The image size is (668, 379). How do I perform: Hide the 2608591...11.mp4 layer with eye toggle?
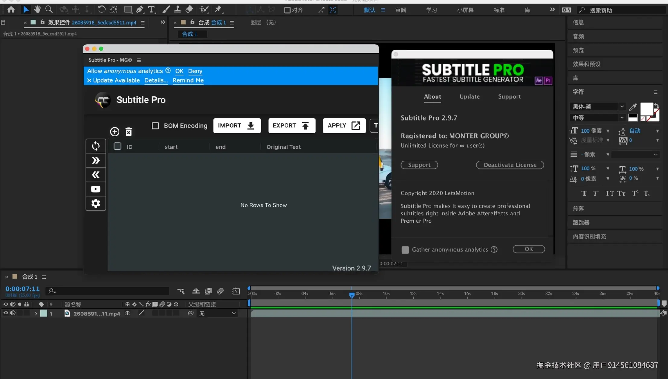click(5, 313)
